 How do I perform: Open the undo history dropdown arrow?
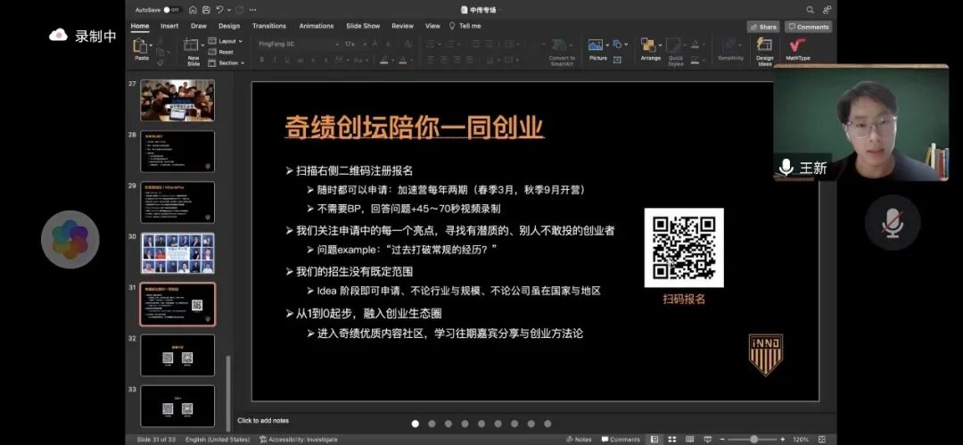pos(228,10)
